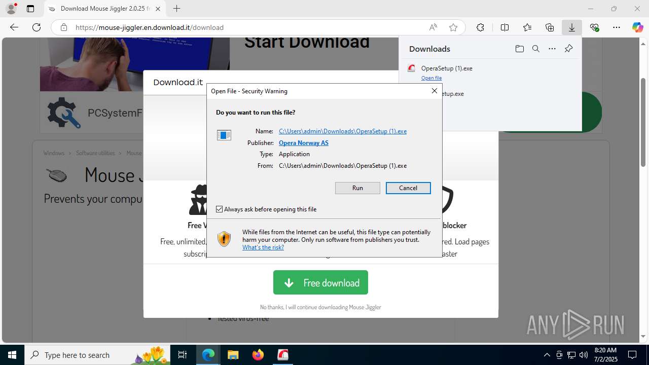
Task: Click No thanks, continue downloading Mouse Jiggler
Action: coord(320,307)
